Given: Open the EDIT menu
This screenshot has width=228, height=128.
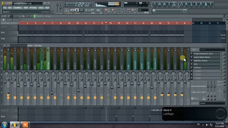Looking at the screenshot, I should [10, 8].
